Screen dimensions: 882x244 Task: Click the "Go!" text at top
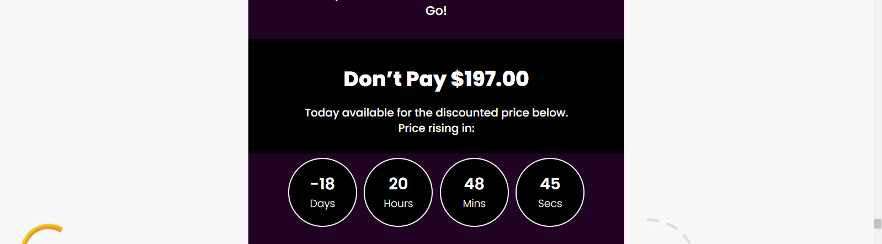tap(436, 10)
